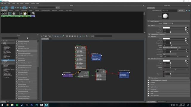
Task: Click the Diffuse Color map checker icon
Action: pos(187,28)
